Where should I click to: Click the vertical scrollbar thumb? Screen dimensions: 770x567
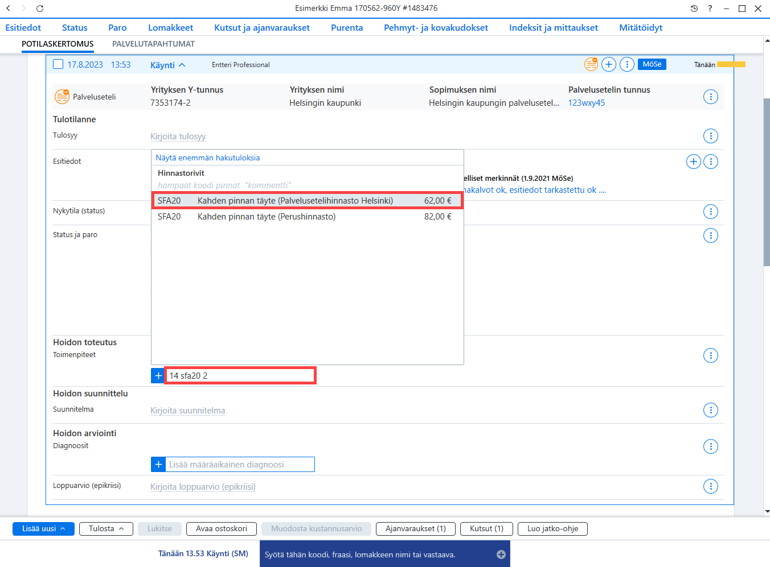click(x=767, y=182)
